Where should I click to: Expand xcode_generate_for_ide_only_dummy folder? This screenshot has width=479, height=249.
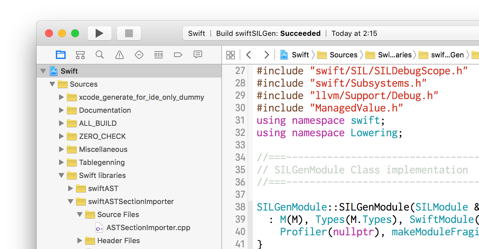(x=61, y=97)
